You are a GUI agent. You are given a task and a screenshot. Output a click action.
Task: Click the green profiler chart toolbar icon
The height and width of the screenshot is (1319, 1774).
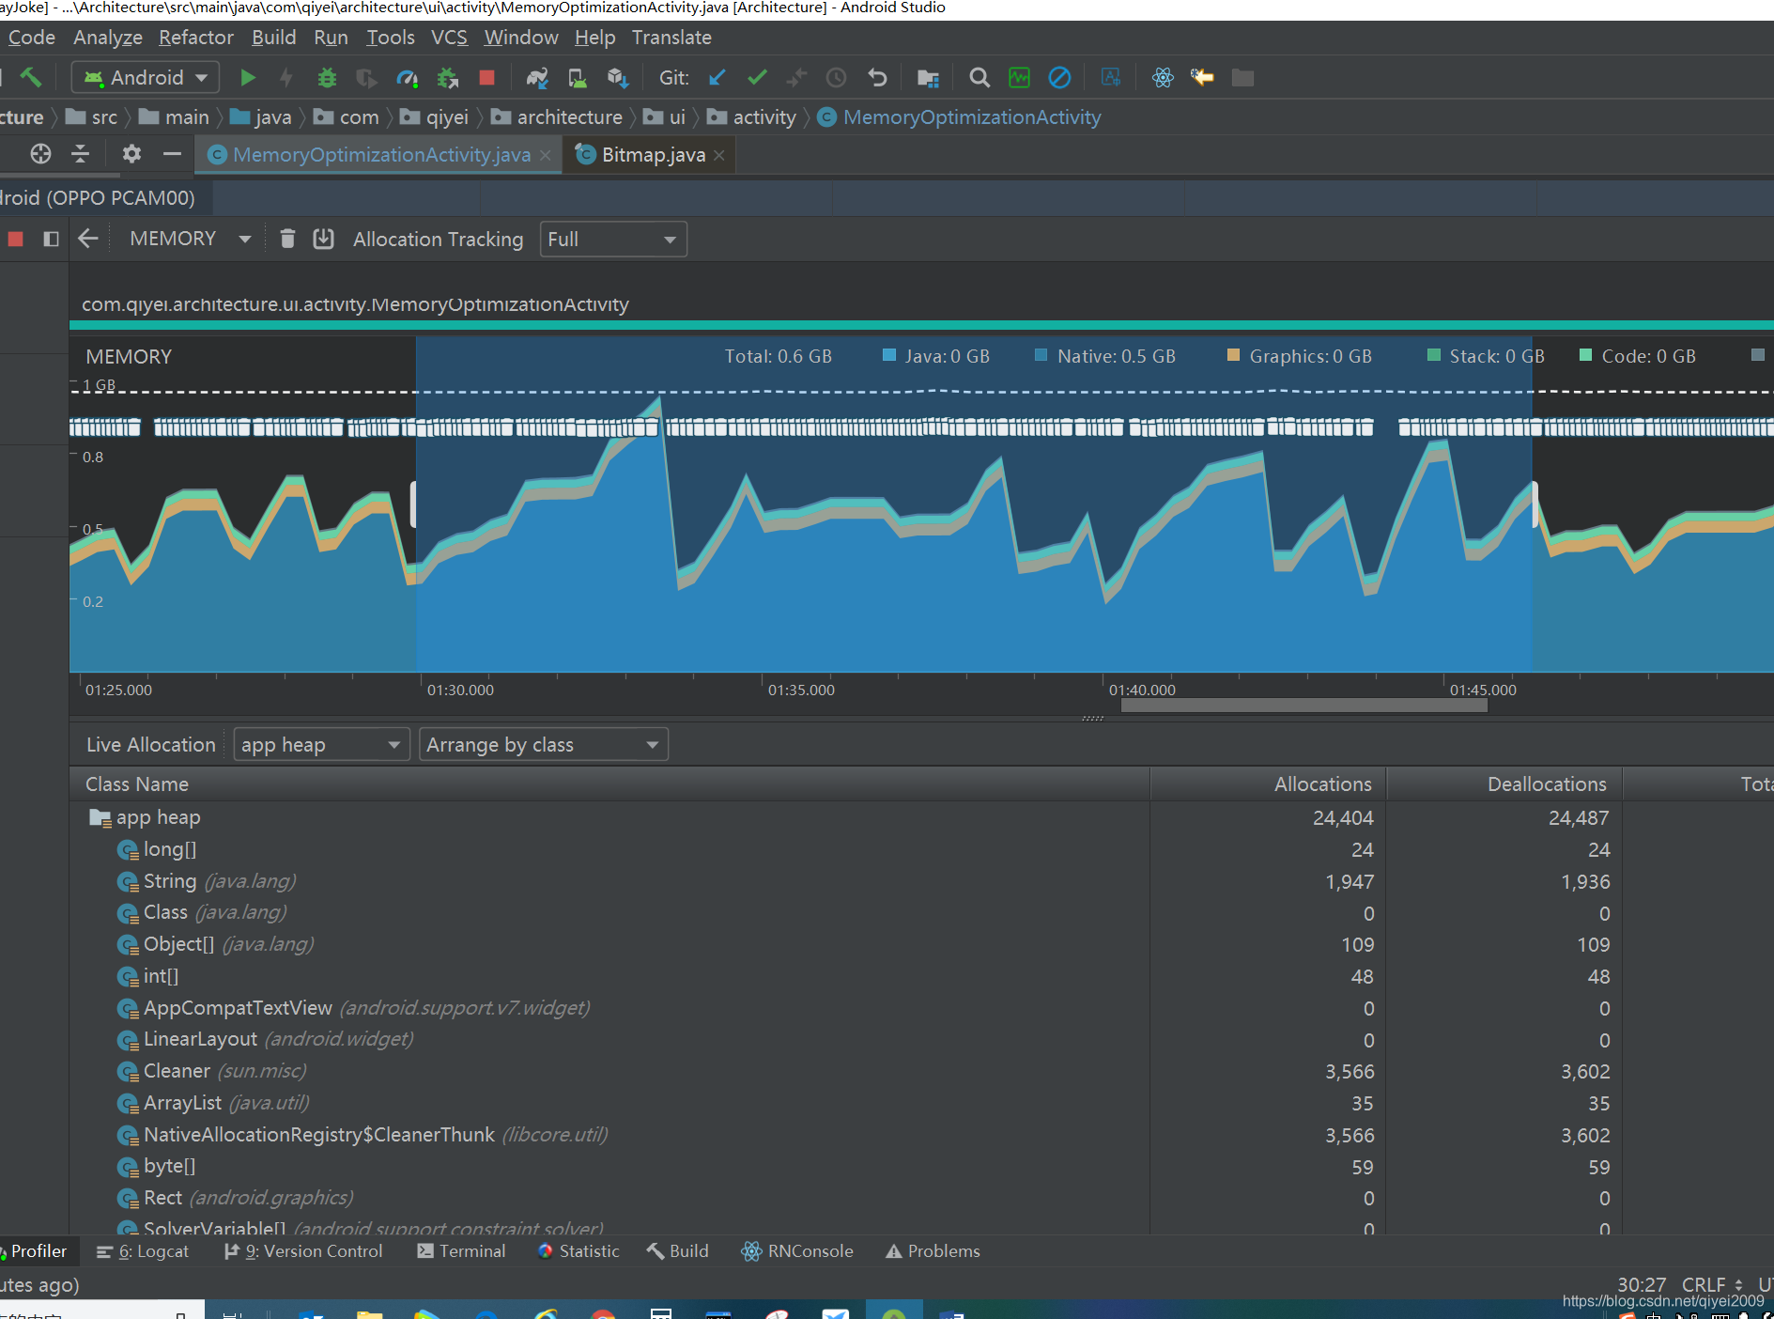pyautogui.click(x=1019, y=78)
